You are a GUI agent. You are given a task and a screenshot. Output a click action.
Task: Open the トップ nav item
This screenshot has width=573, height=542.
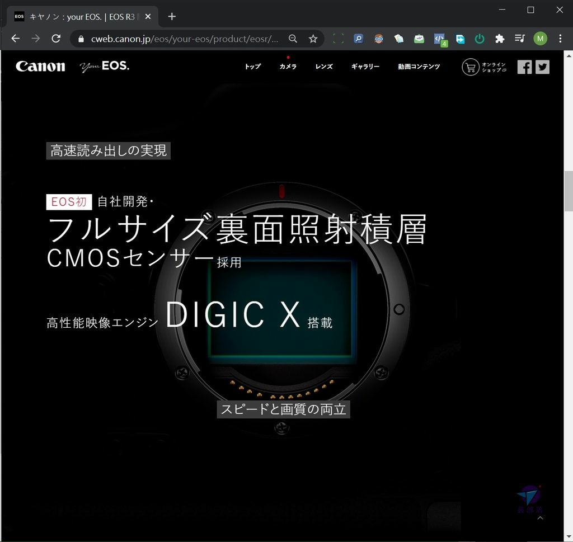[253, 67]
